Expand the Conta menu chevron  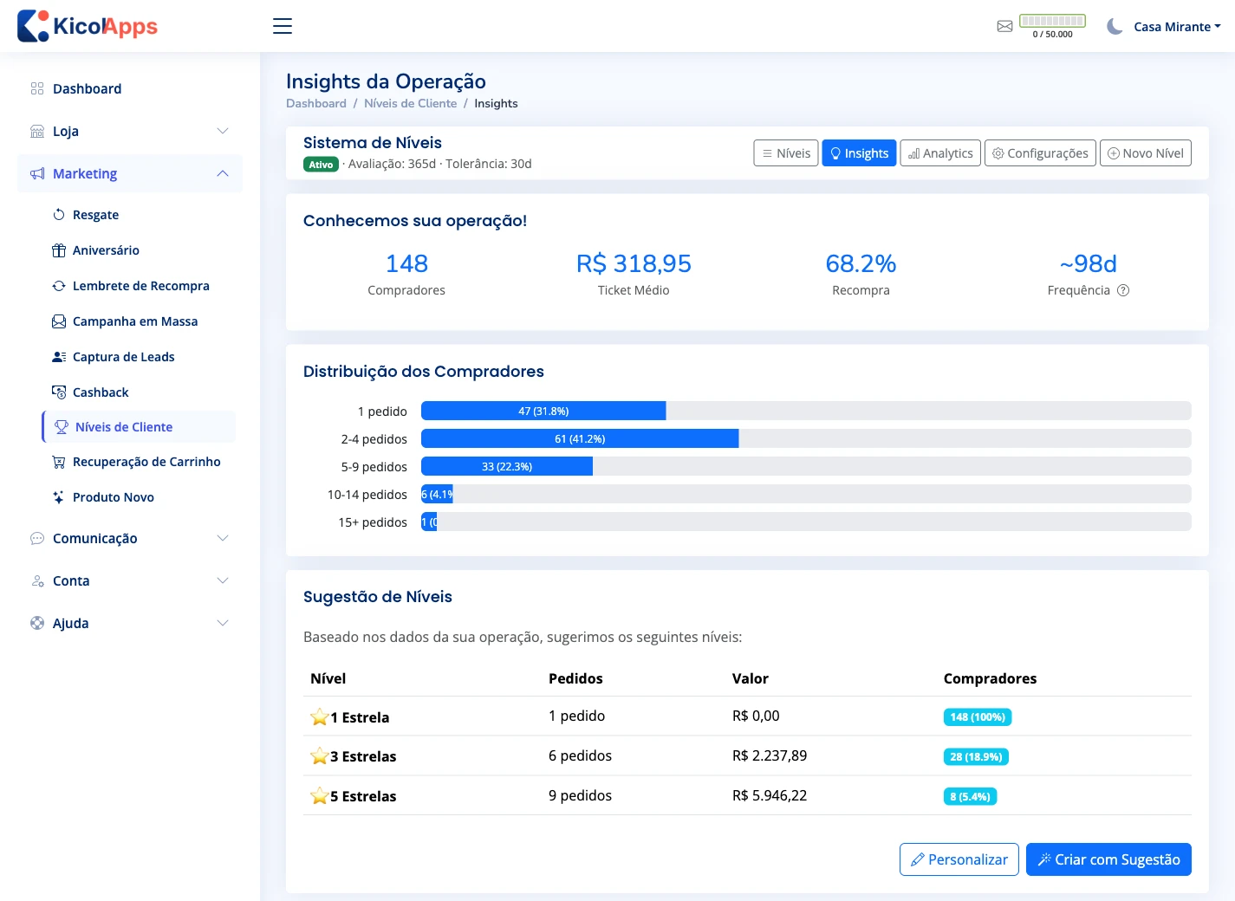tap(223, 580)
